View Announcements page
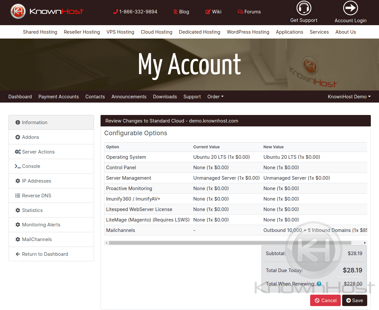The image size is (379, 310). click(x=129, y=97)
